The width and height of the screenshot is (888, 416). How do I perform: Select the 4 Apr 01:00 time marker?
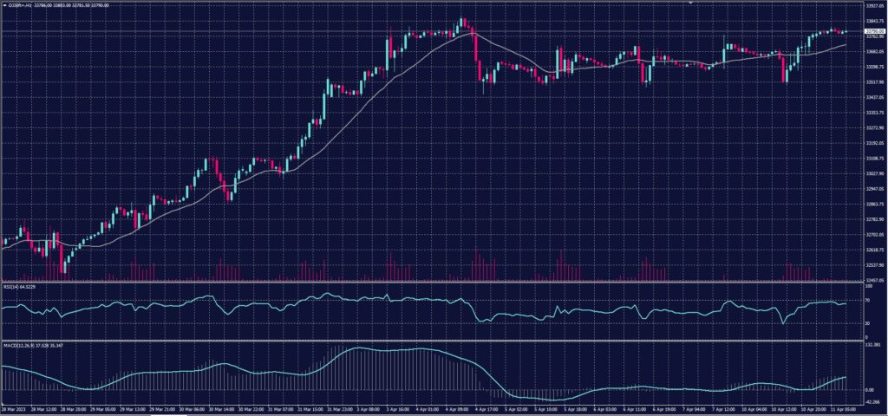(428, 407)
